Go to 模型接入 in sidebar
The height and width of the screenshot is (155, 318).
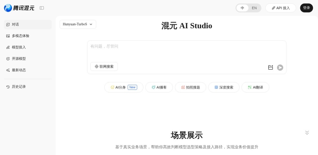19,47
